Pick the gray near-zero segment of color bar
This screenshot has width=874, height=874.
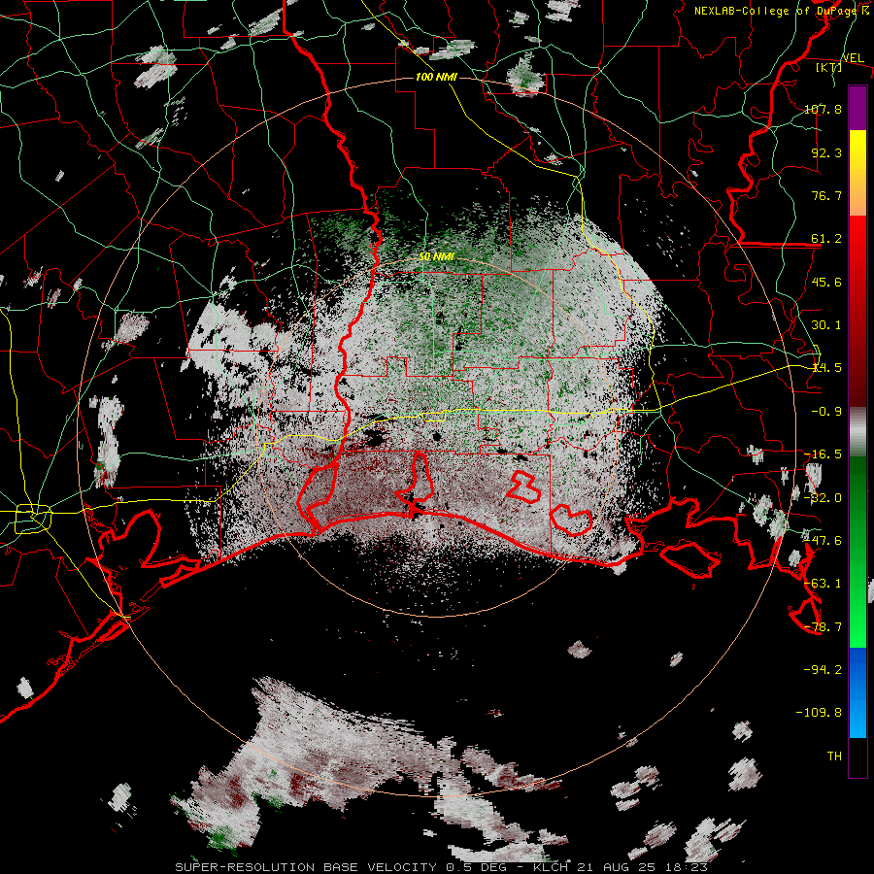(857, 432)
